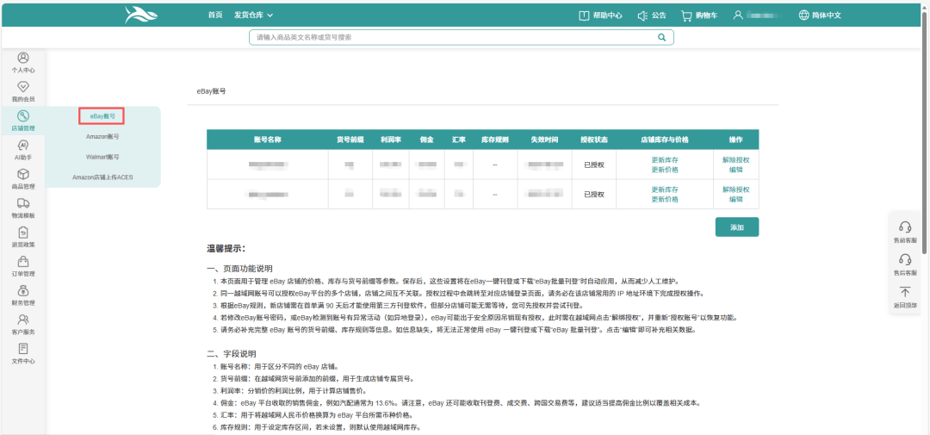Open the 简体中文 language selector
The height and width of the screenshot is (435, 930).
point(819,15)
